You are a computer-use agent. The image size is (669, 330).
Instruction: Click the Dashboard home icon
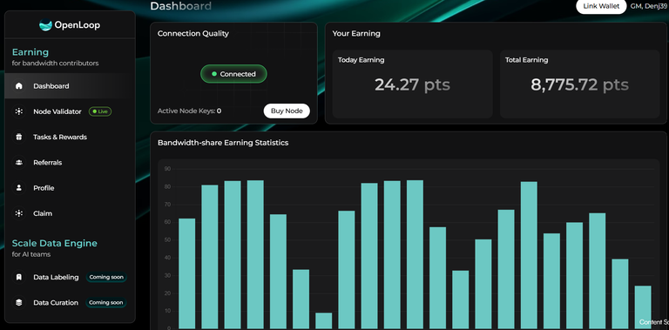19,86
